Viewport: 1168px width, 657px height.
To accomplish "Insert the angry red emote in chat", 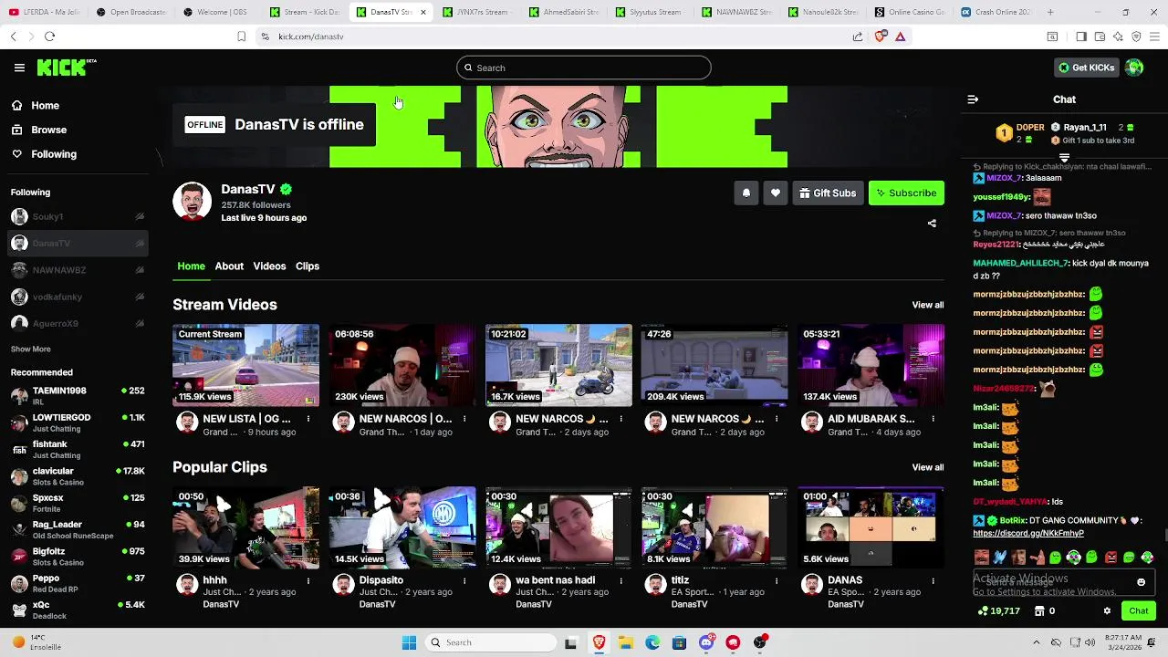I will [1111, 558].
